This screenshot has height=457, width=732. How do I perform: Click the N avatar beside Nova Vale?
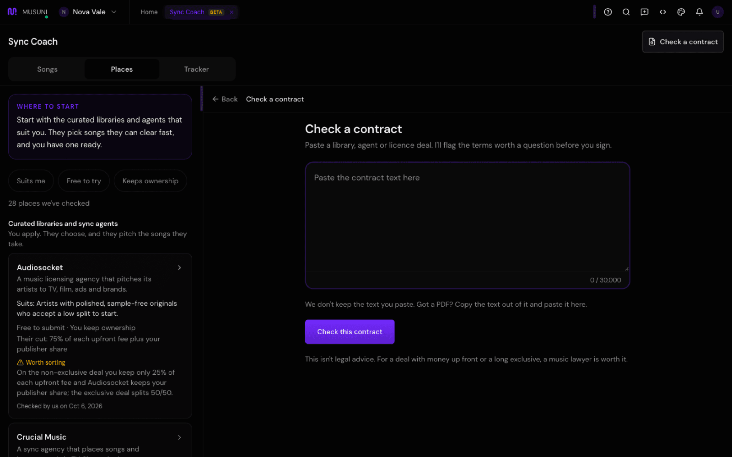pos(64,12)
